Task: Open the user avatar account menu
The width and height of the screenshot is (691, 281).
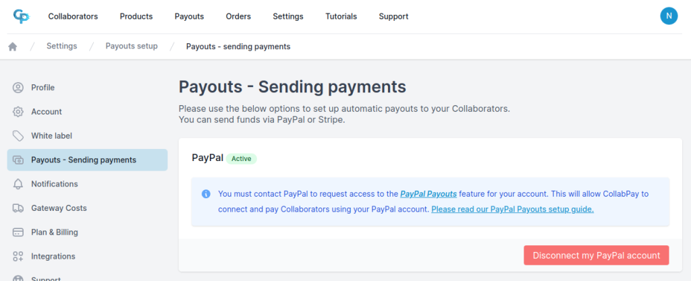Action: coord(669,16)
